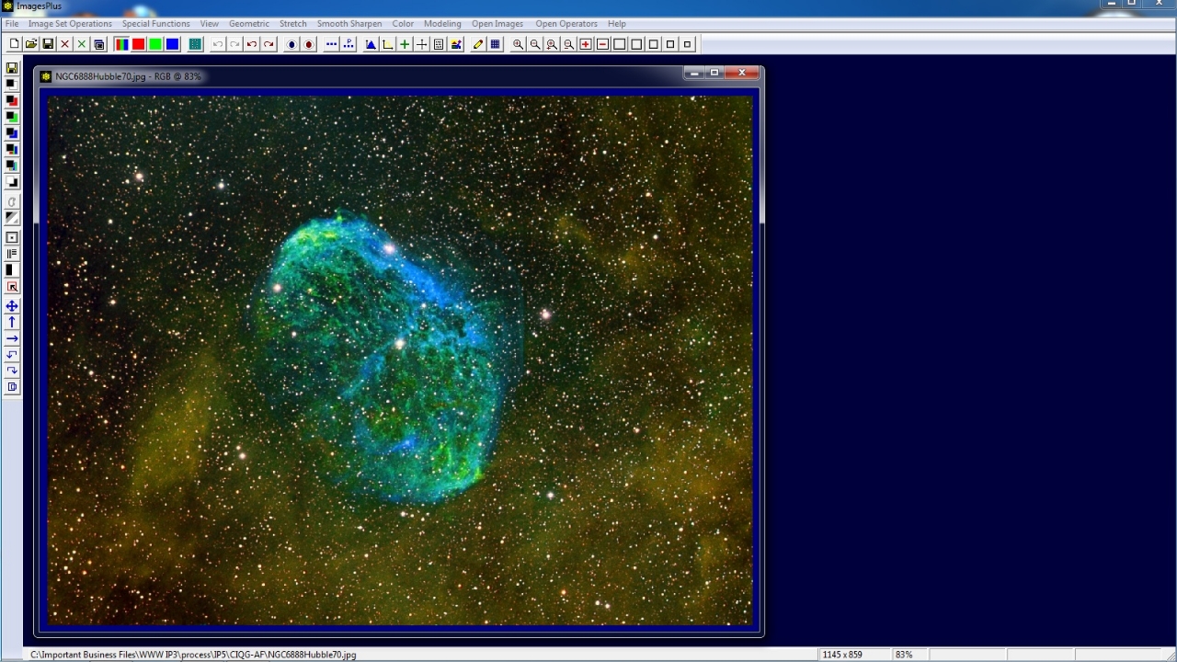Click the blue up arrow sidebar icon
The height and width of the screenshot is (662, 1177).
click(12, 322)
